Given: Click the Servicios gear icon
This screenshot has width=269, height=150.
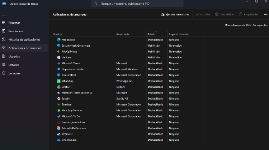Looking at the screenshot, I should (4, 73).
